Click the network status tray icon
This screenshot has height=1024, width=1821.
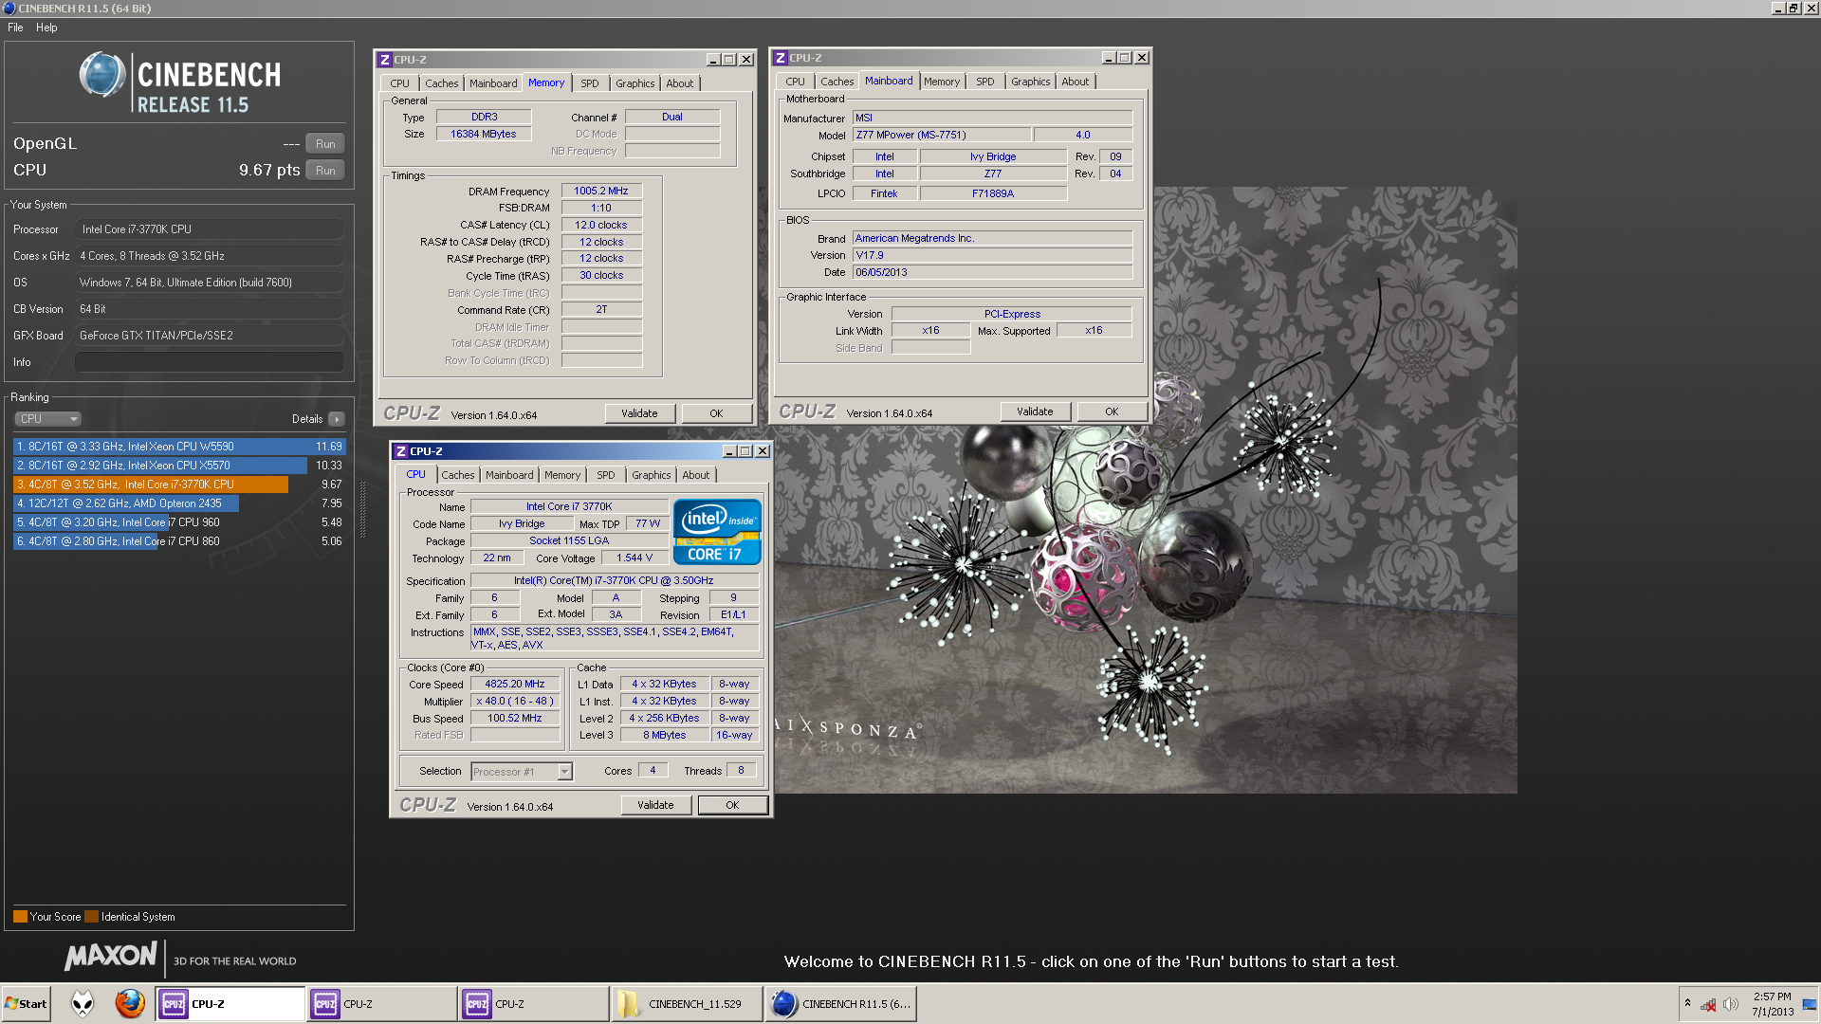[1708, 1004]
